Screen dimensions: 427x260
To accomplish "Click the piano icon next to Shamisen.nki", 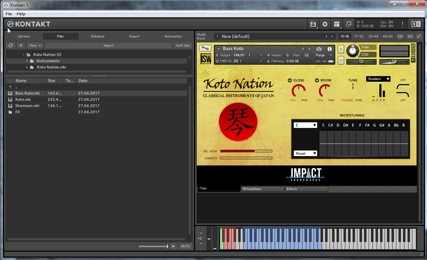I will click(x=10, y=106).
